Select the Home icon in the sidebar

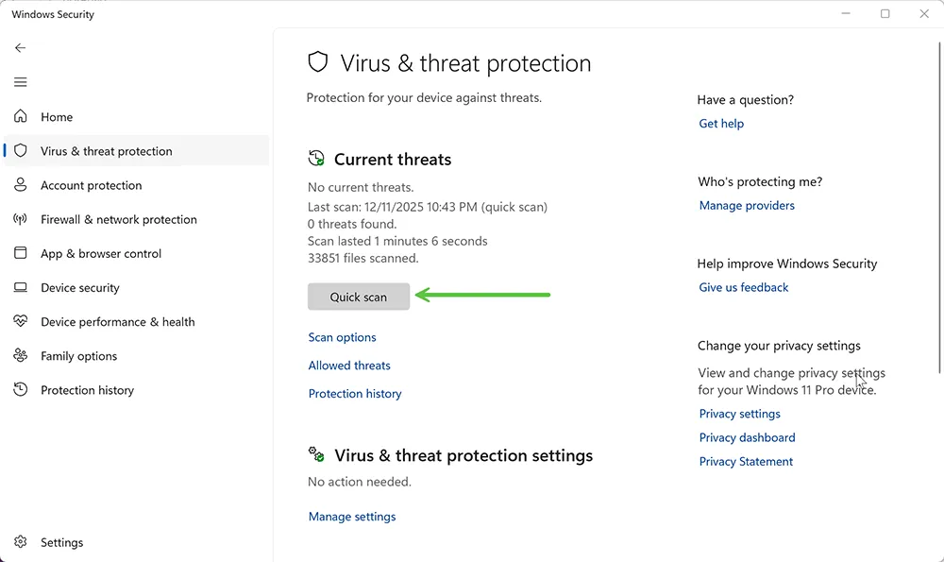click(x=20, y=116)
